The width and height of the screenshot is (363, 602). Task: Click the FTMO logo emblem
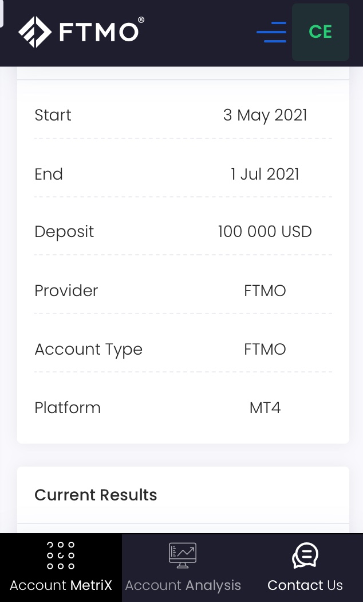pos(35,32)
